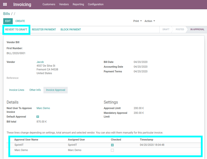The width and height of the screenshot is (207, 159).
Task: Open the Print dropdown
Action: tap(137, 21)
